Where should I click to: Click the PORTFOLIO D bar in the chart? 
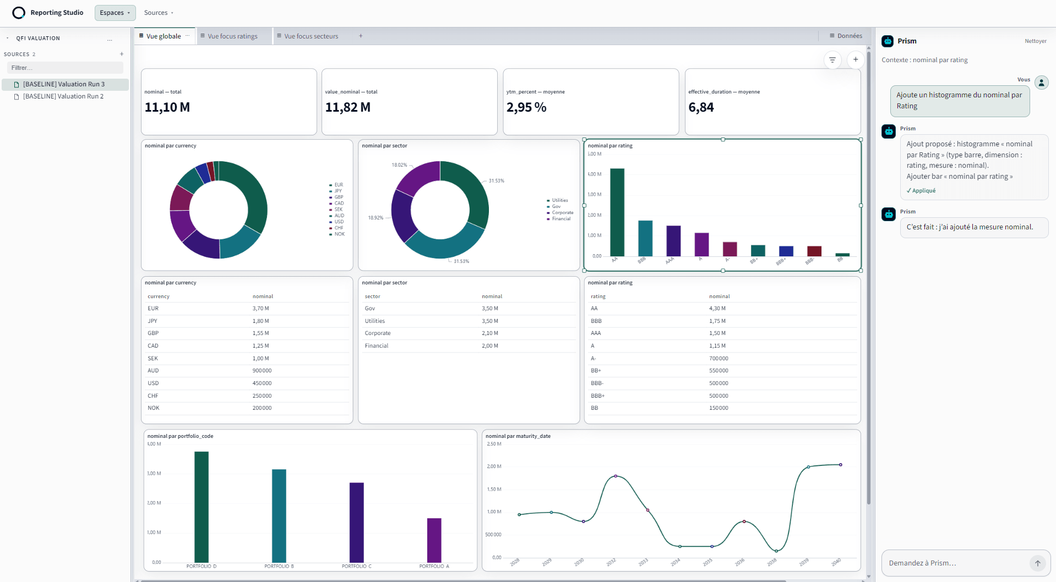[x=202, y=507]
